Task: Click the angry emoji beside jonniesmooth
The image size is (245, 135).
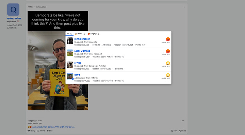Action: 168,39
